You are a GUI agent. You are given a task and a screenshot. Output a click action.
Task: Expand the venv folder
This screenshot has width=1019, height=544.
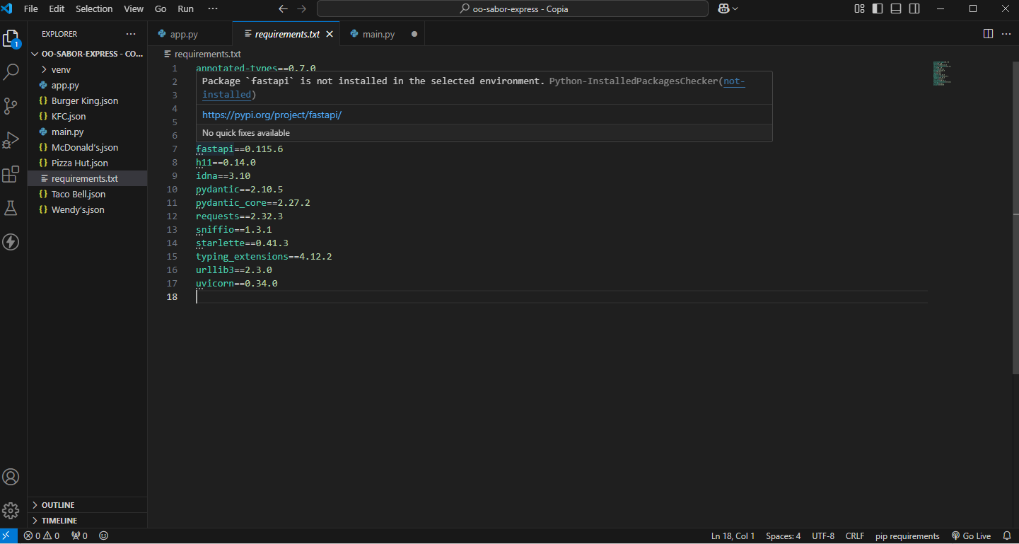pos(87,69)
